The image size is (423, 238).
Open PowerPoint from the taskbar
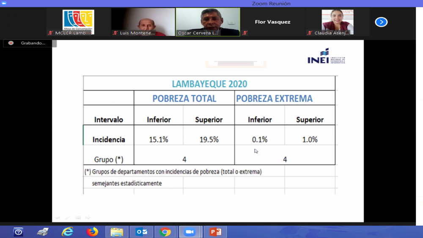click(215, 232)
